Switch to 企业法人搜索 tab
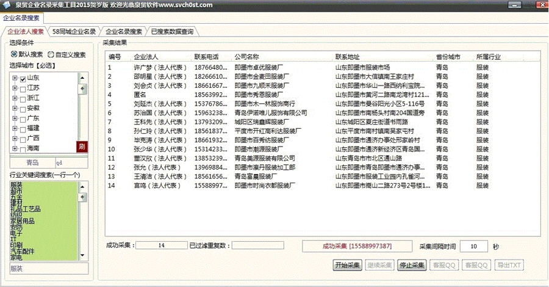Viewport: 549px width, 287px height. [x=26, y=32]
